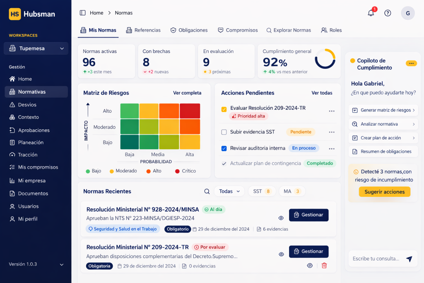Open Desvíos in the sidebar menu

[x=27, y=105]
